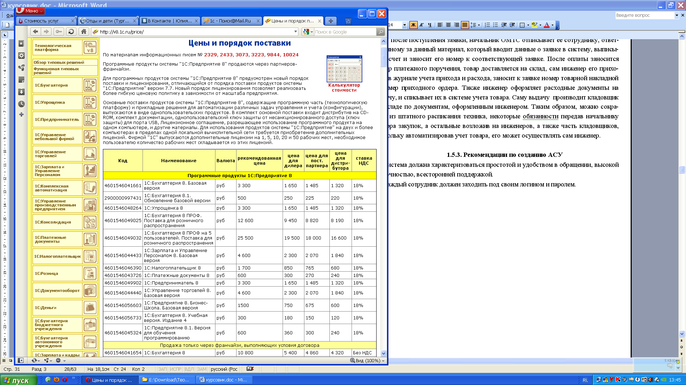
Task: Click the address bar with v8.1c.ru/price
Action: pos(195,32)
